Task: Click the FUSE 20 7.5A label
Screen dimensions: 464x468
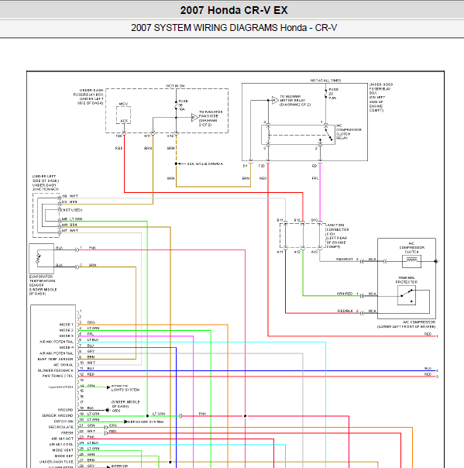Action: [333, 94]
